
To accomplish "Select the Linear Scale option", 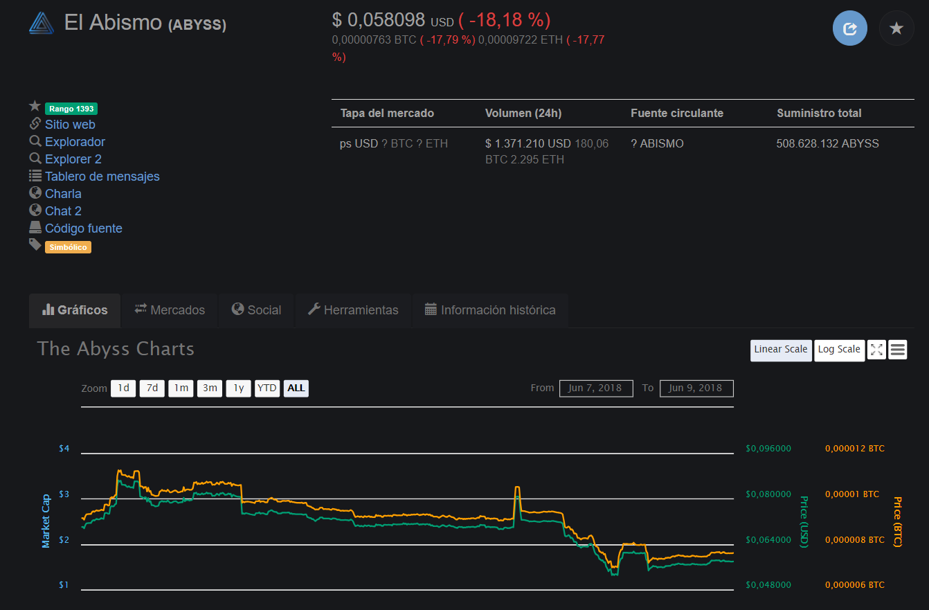I will pyautogui.click(x=781, y=350).
